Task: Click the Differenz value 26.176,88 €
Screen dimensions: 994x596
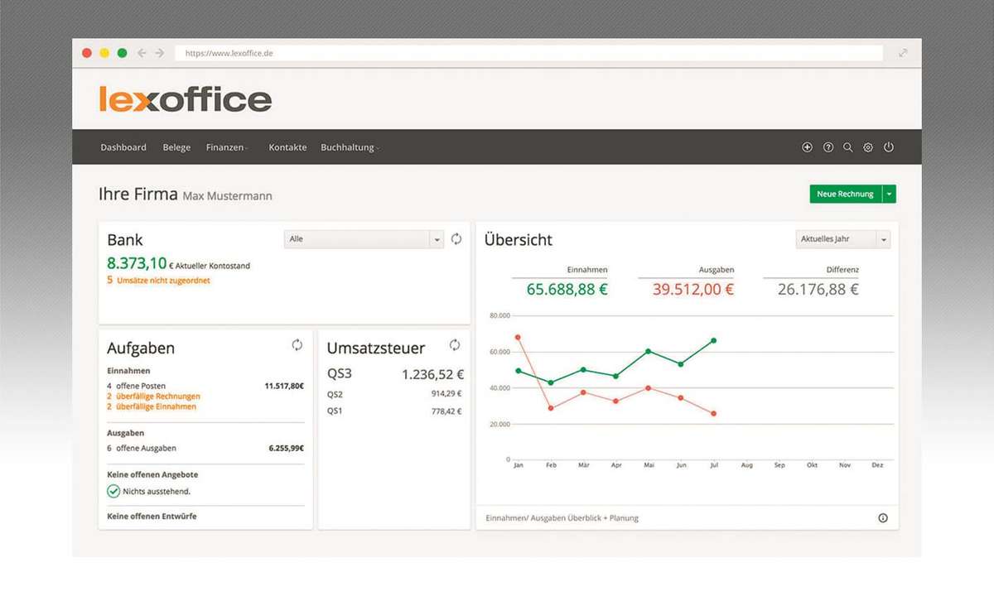Action: pyautogui.click(x=818, y=289)
